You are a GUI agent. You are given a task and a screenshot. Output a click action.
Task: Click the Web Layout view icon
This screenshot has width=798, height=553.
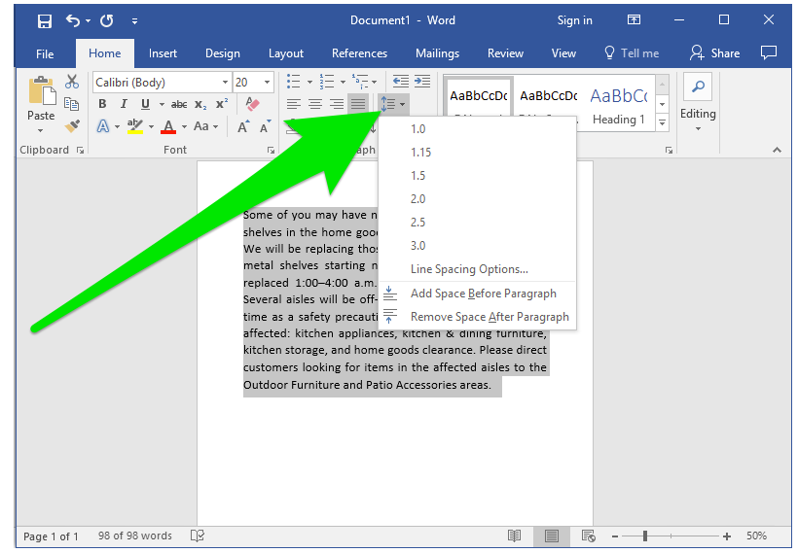tap(588, 536)
